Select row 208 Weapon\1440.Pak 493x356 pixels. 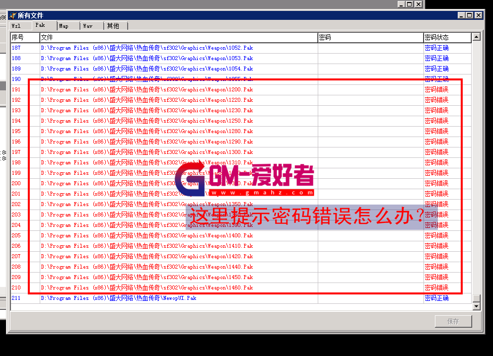tap(241, 267)
